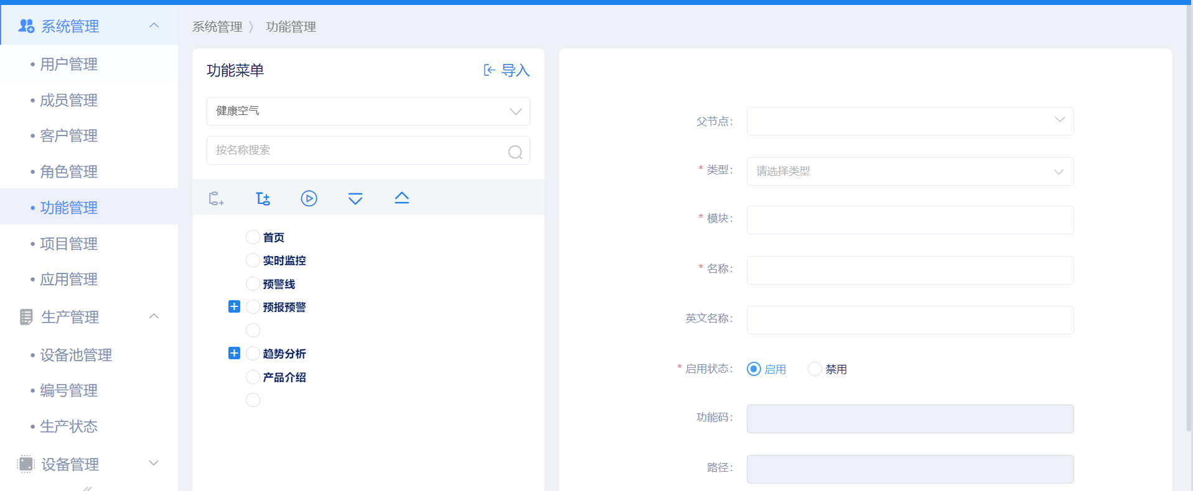Open the 健康空气 application dropdown
1193x491 pixels.
368,111
